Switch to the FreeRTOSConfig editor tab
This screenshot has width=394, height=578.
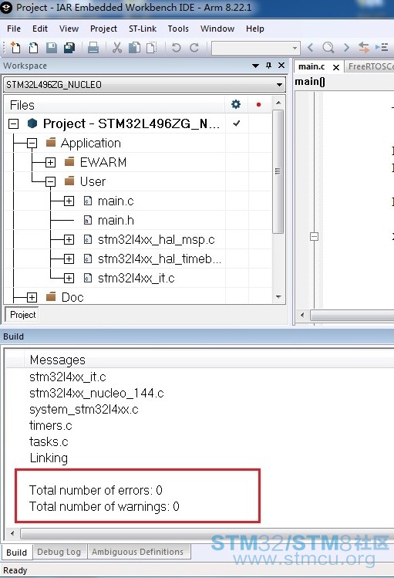[x=369, y=66]
